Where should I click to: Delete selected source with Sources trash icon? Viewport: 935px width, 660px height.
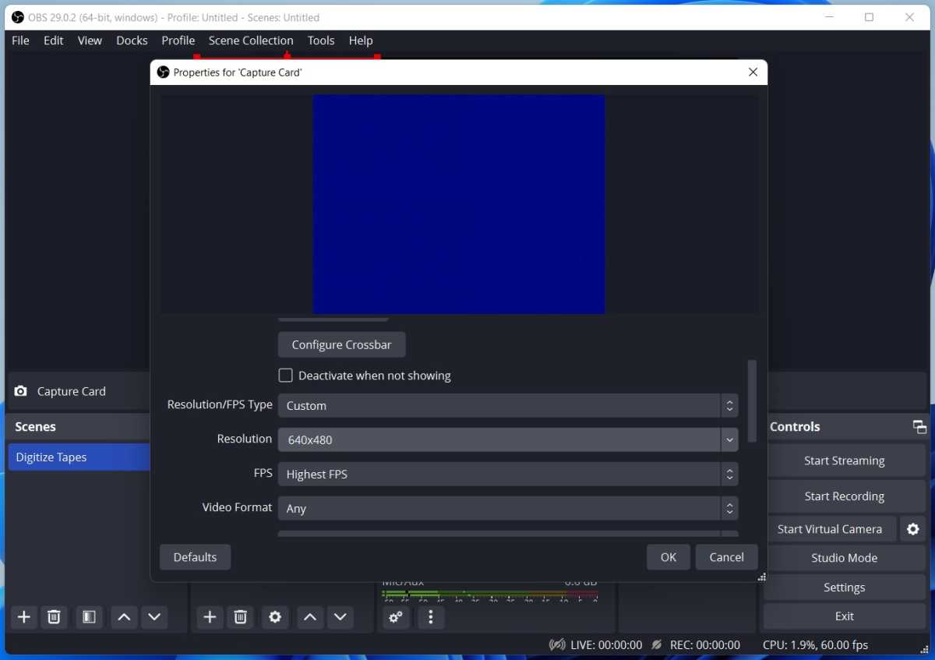pyautogui.click(x=240, y=617)
